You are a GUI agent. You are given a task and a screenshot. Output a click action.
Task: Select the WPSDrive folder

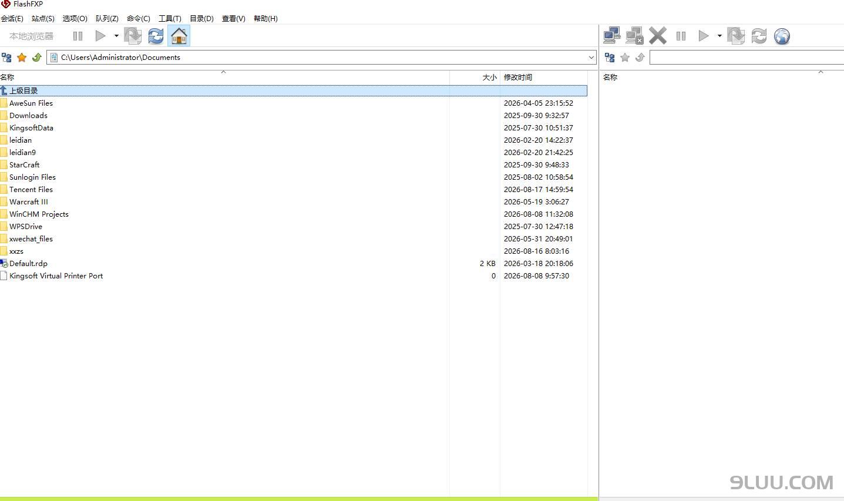[294, 227]
